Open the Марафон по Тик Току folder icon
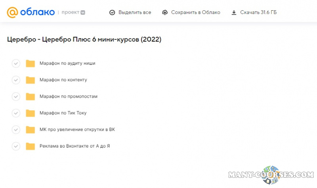 (31, 113)
